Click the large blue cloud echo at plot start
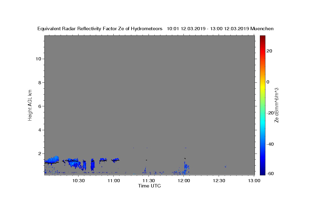Image resolution: width=315 pixels, height=210 pixels. 52,160
